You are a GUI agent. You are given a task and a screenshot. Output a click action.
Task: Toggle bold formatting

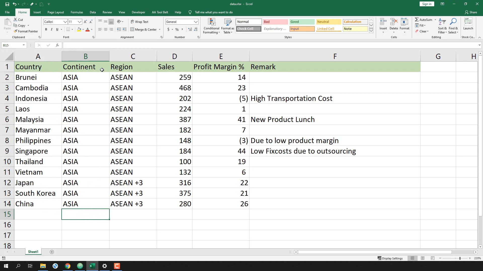click(46, 29)
